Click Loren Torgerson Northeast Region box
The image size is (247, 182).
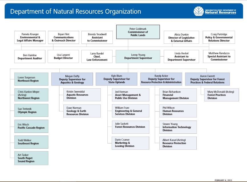pyautogui.click(x=31, y=79)
